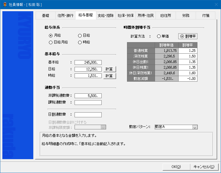Click the 2,449.6 unit price cell
This screenshot has height=173, width=221.
pos(166,73)
